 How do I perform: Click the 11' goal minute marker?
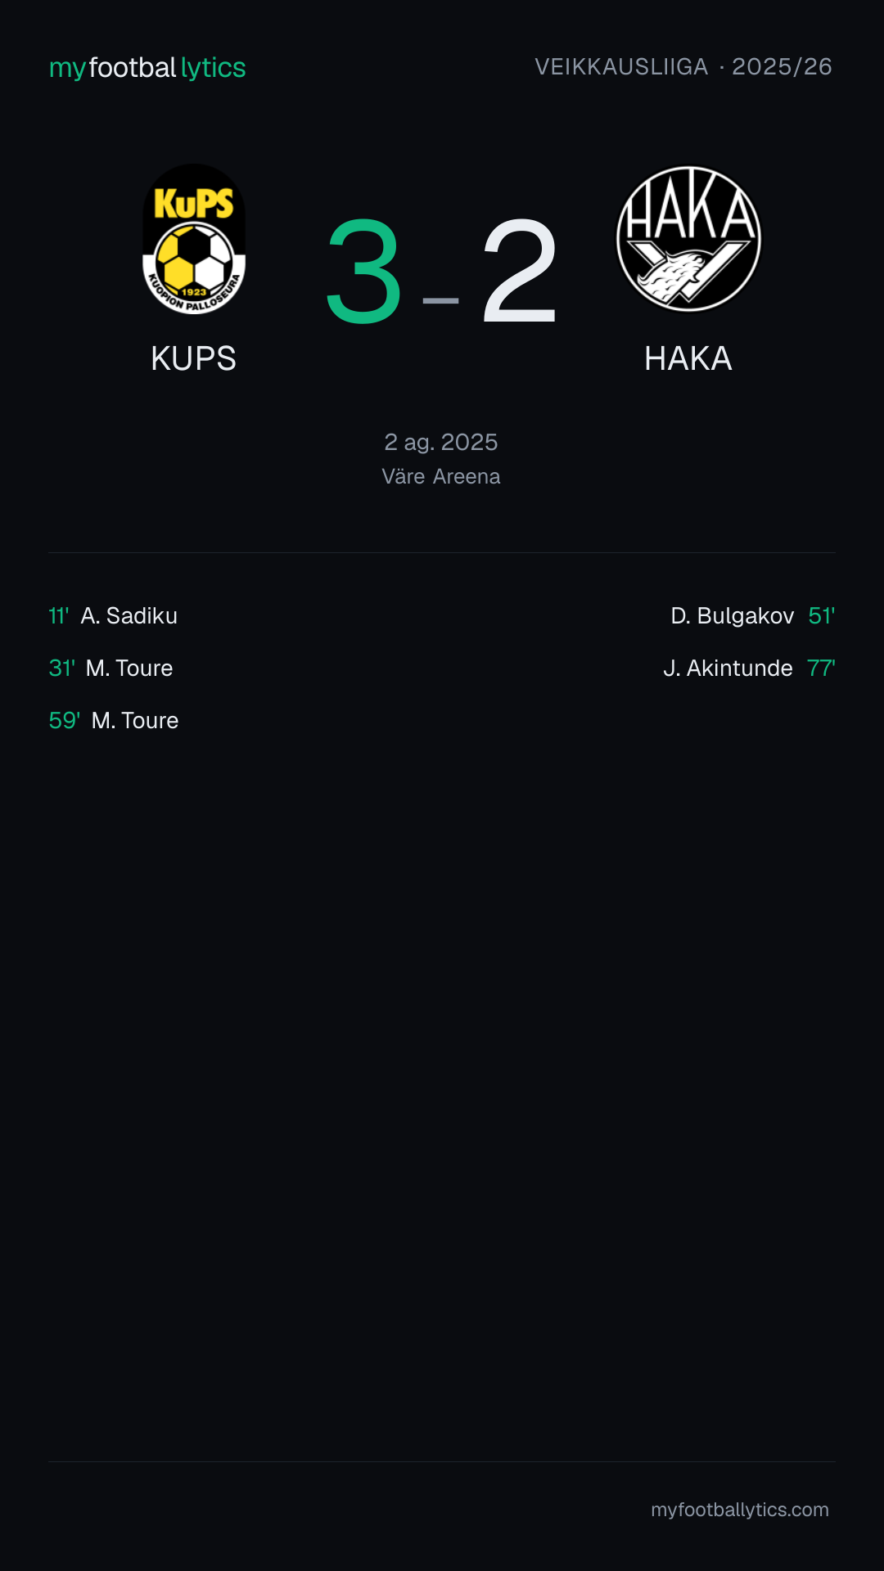tap(59, 615)
